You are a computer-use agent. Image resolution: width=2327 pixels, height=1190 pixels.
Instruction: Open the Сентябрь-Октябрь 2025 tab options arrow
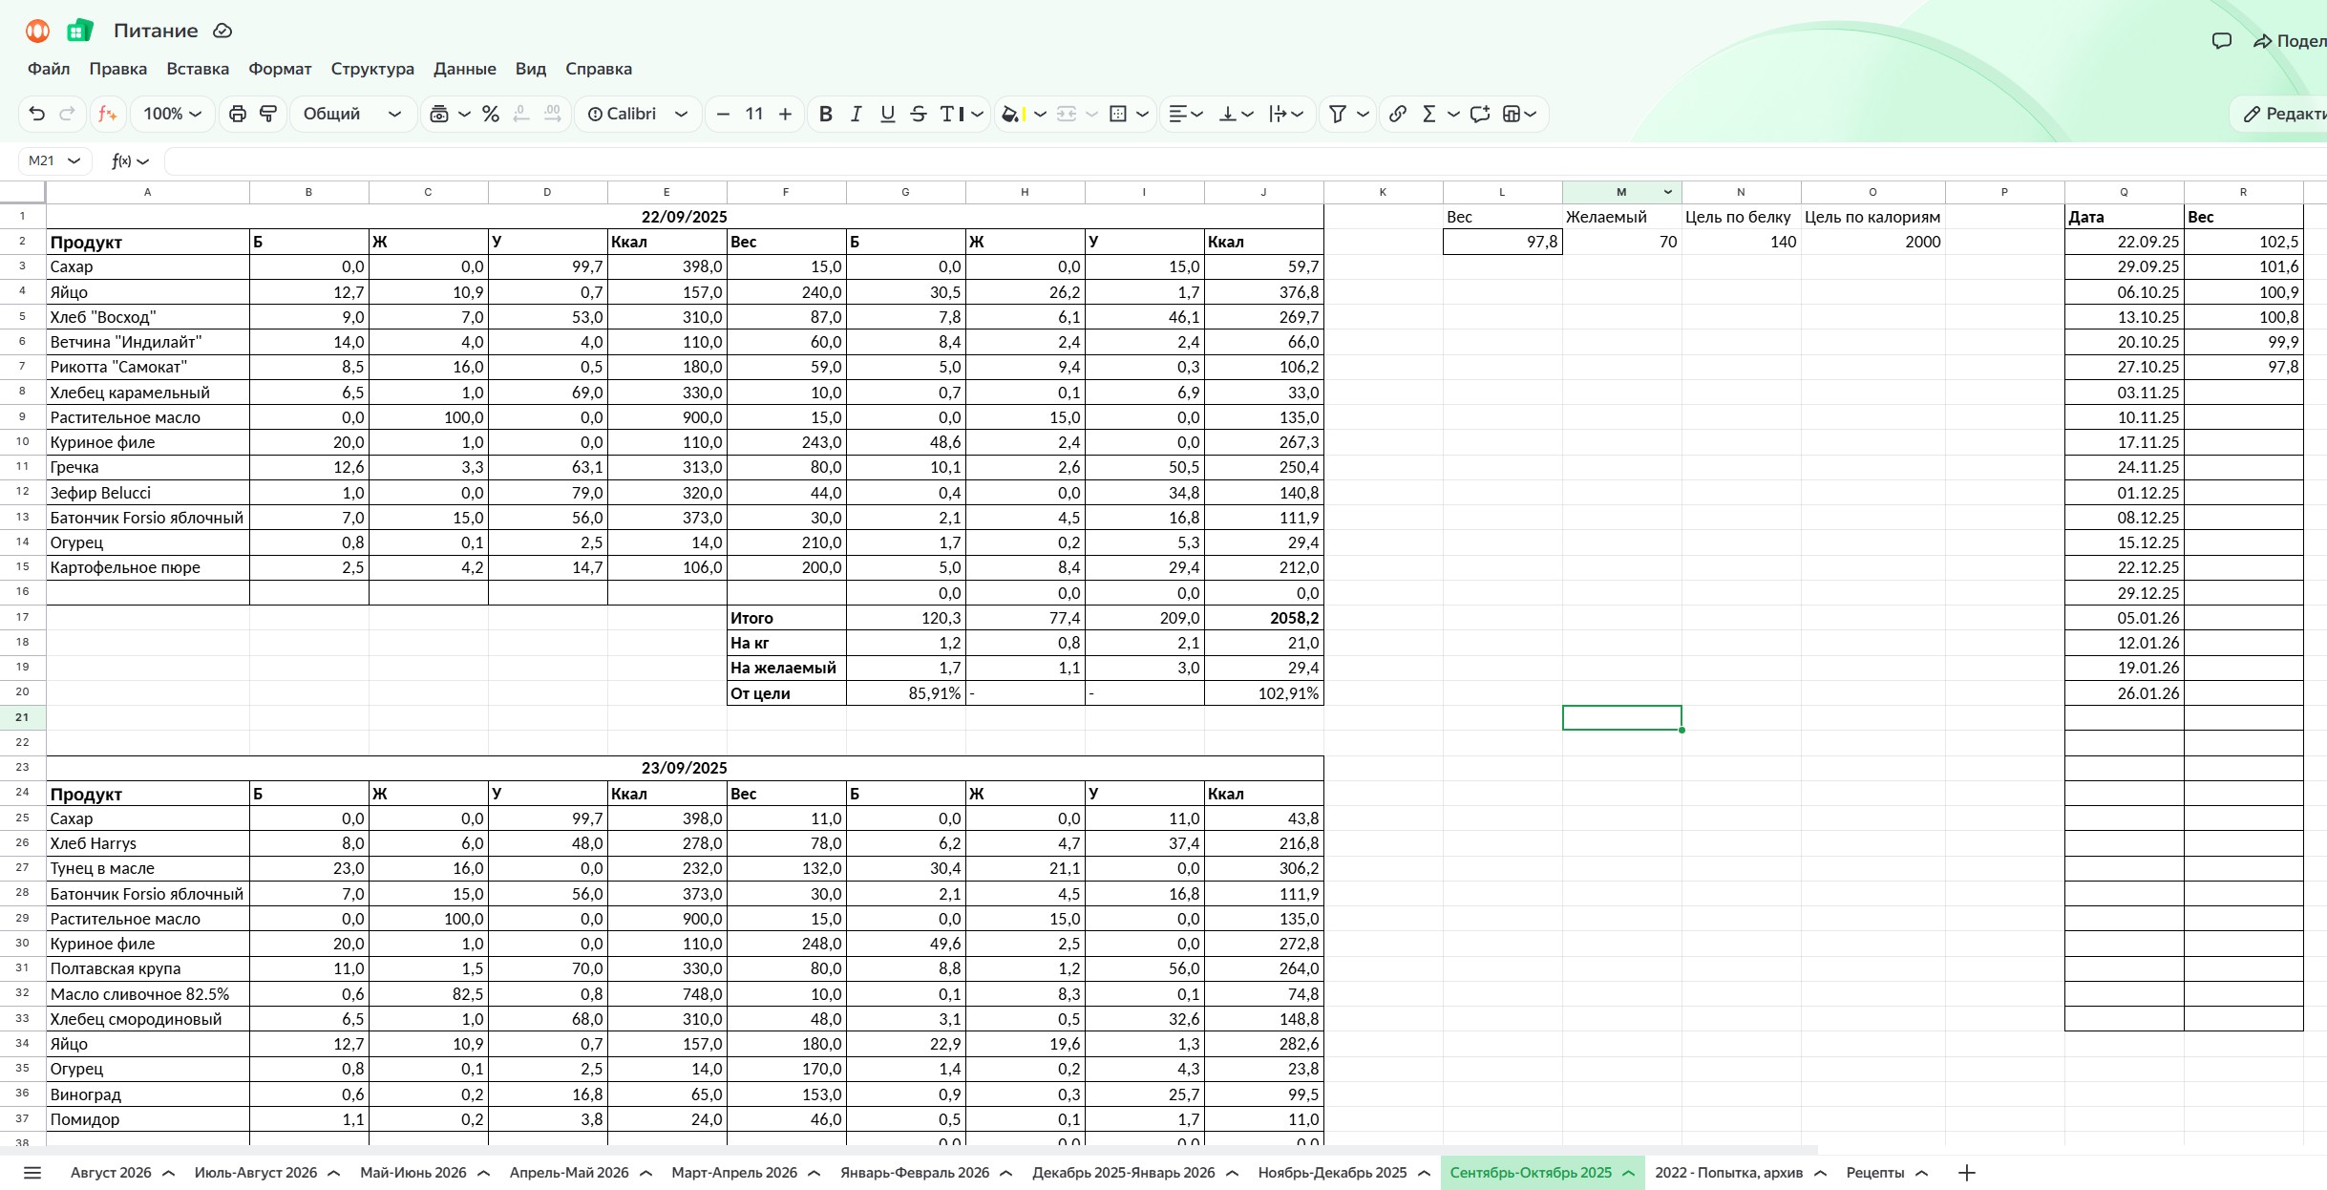[x=1629, y=1173]
